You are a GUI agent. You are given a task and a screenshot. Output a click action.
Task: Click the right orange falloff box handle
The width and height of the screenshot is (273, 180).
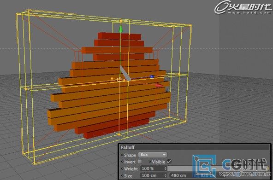(179, 74)
